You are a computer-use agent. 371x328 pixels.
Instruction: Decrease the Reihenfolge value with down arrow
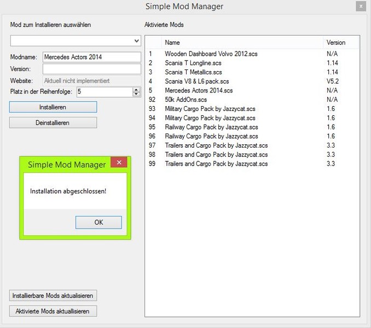click(x=136, y=94)
